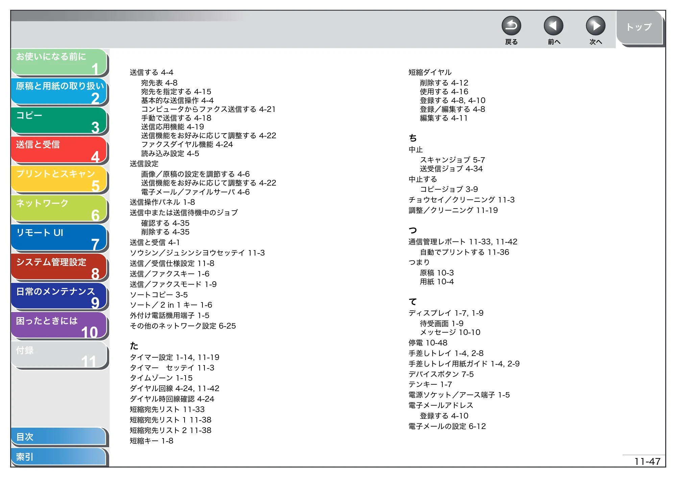Open the 目次 contents button

click(59, 437)
